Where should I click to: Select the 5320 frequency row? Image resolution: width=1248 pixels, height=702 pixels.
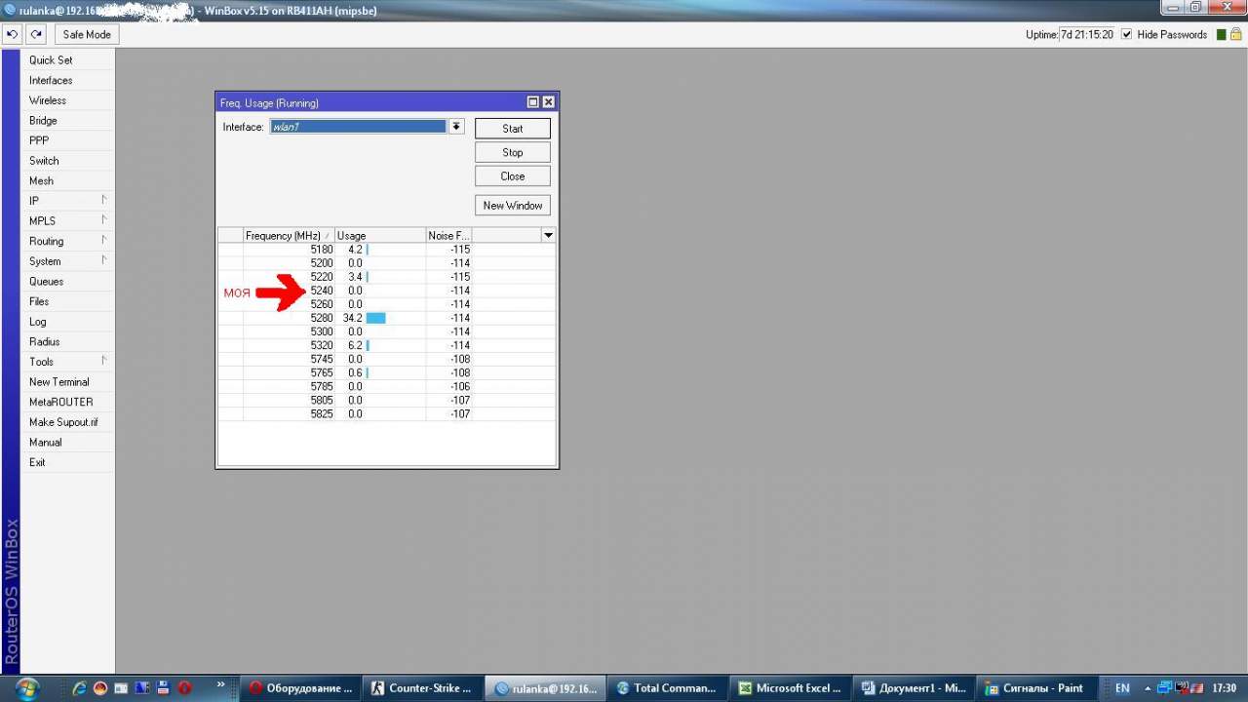[386, 345]
